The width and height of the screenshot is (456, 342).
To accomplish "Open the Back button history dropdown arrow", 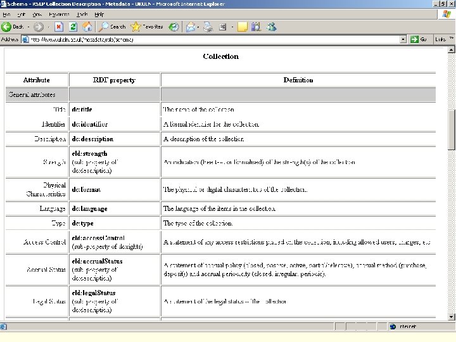I will [28, 27].
